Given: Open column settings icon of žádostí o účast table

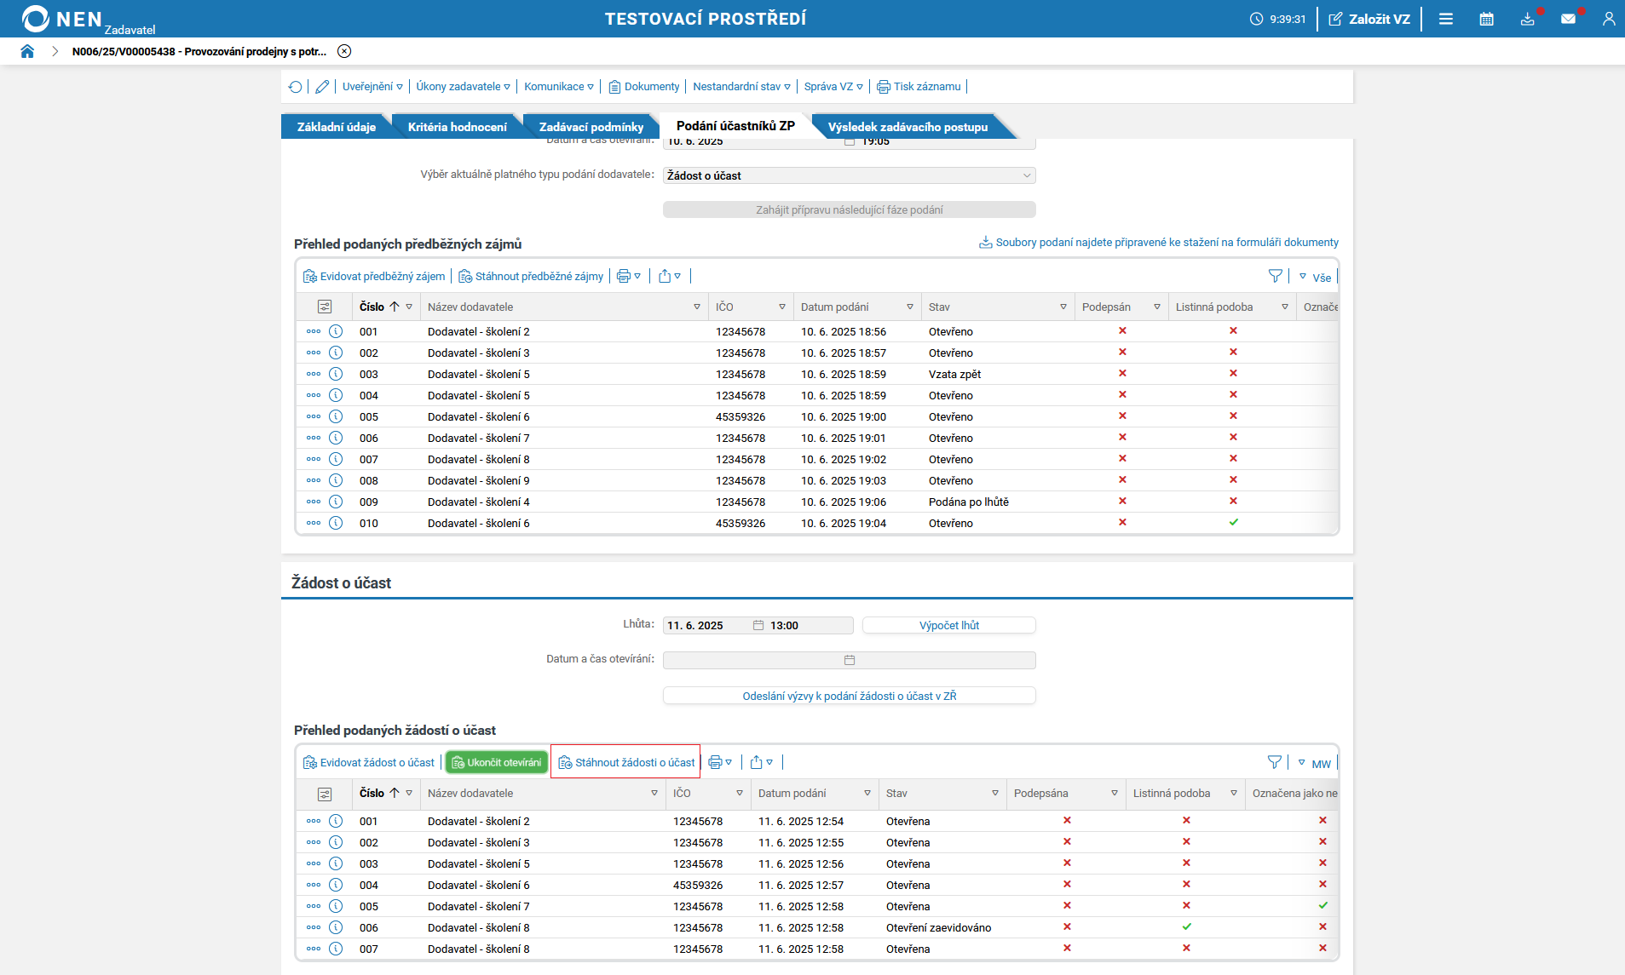Looking at the screenshot, I should [325, 794].
